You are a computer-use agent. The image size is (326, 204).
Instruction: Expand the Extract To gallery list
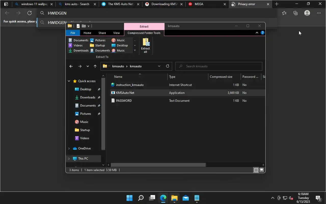135,50
